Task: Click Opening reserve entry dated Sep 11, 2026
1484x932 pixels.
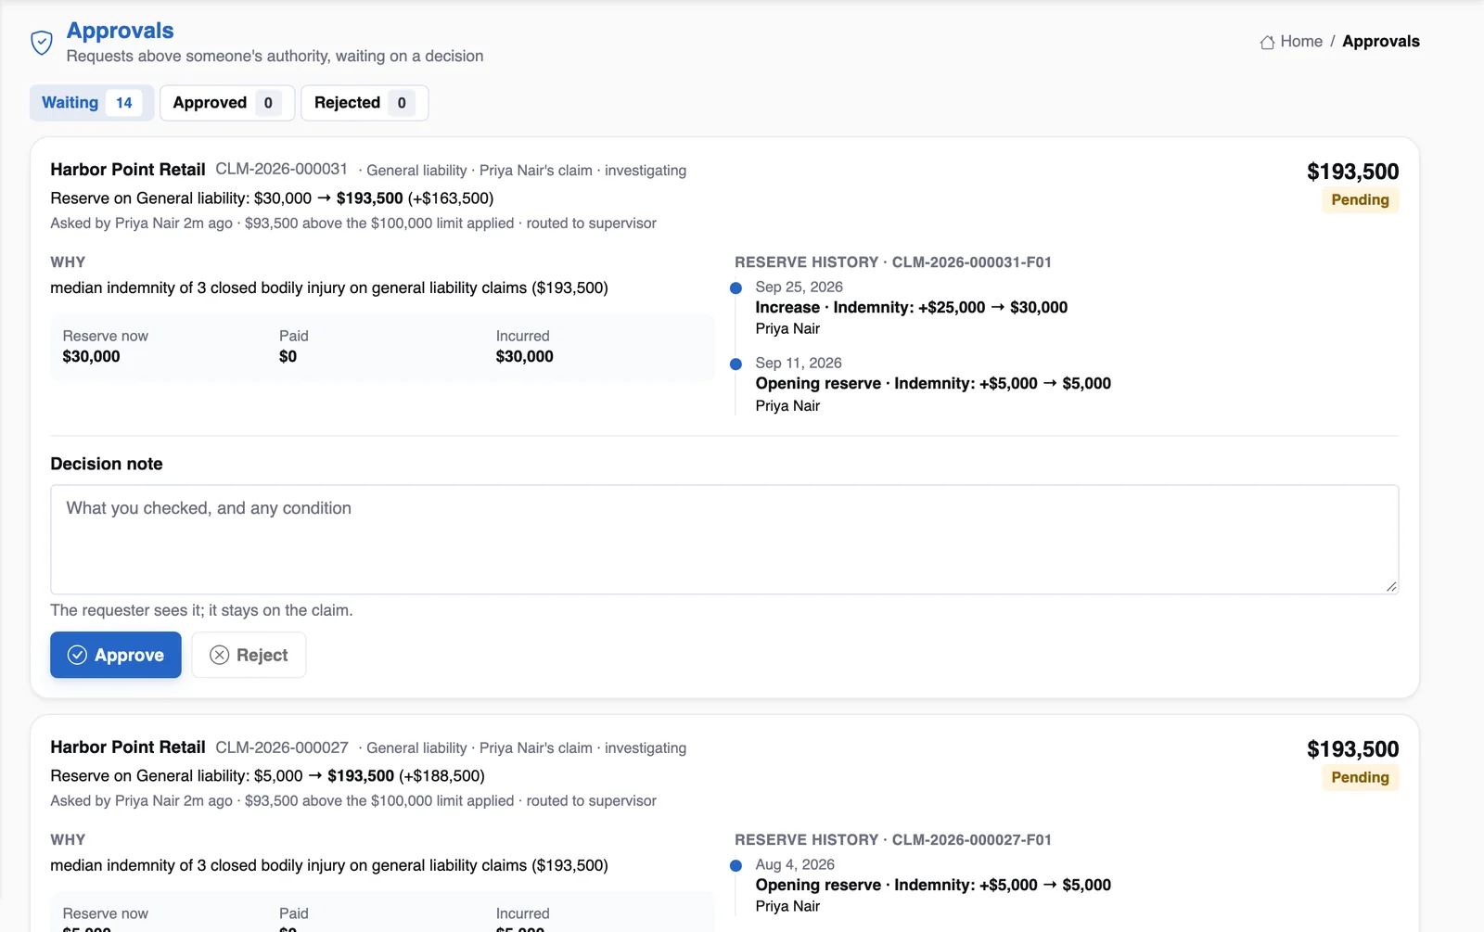Action: (933, 384)
